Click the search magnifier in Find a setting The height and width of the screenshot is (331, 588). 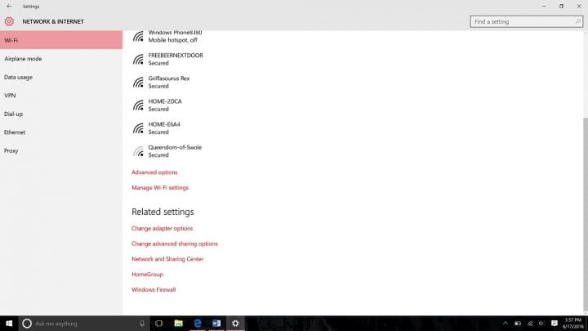click(x=578, y=22)
